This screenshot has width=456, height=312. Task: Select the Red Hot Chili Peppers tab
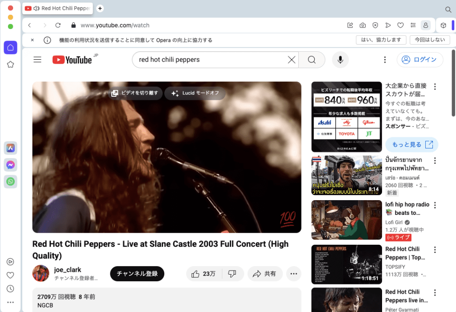57,8
